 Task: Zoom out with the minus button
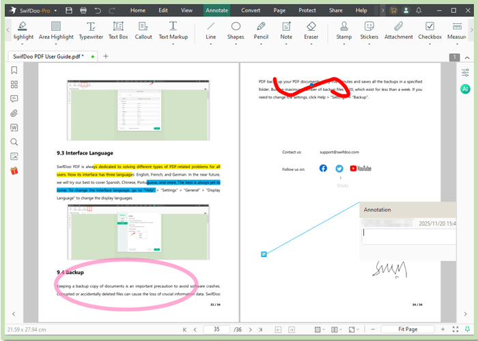tap(373, 329)
